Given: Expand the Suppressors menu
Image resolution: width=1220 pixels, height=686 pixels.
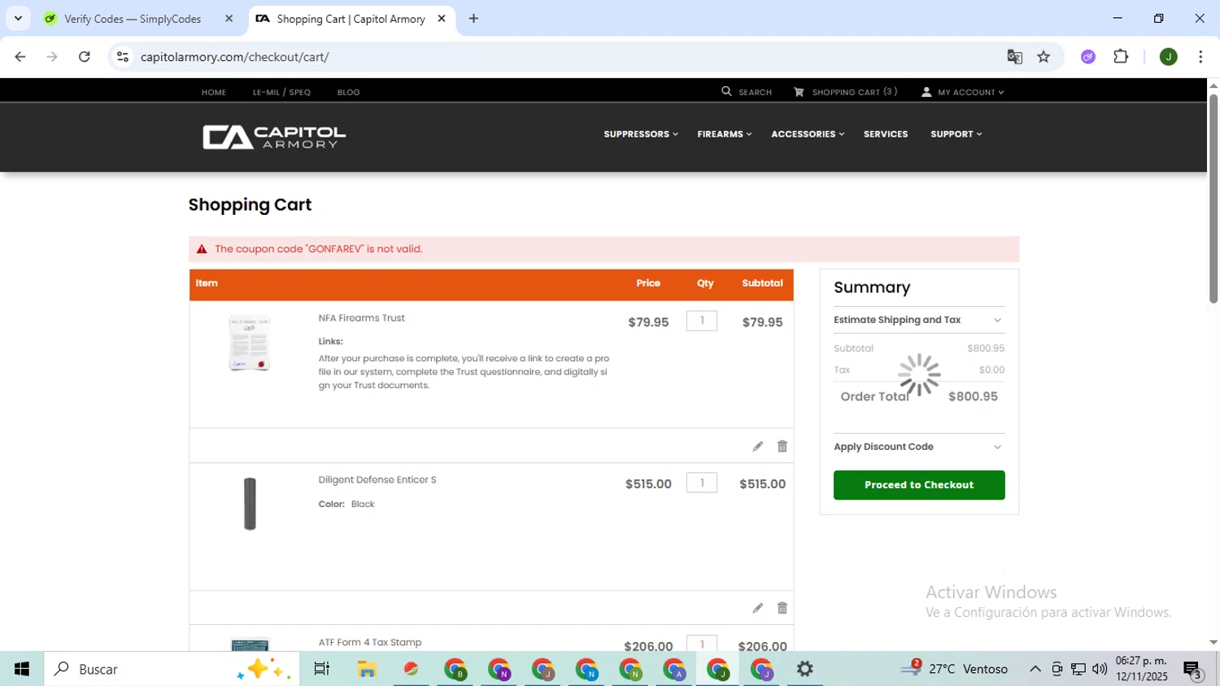Looking at the screenshot, I should point(641,134).
